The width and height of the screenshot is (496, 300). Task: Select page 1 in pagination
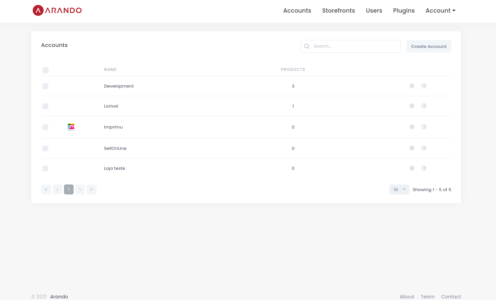pos(69,189)
